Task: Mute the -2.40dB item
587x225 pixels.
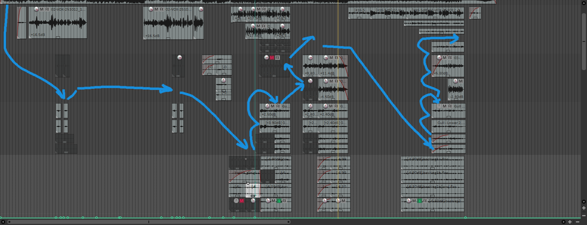Action: [x=461, y=81]
